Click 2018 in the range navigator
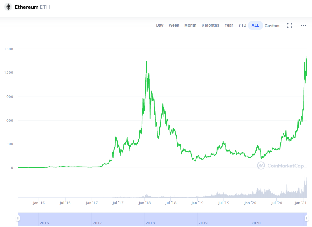The width and height of the screenshot is (312, 227). click(x=150, y=223)
